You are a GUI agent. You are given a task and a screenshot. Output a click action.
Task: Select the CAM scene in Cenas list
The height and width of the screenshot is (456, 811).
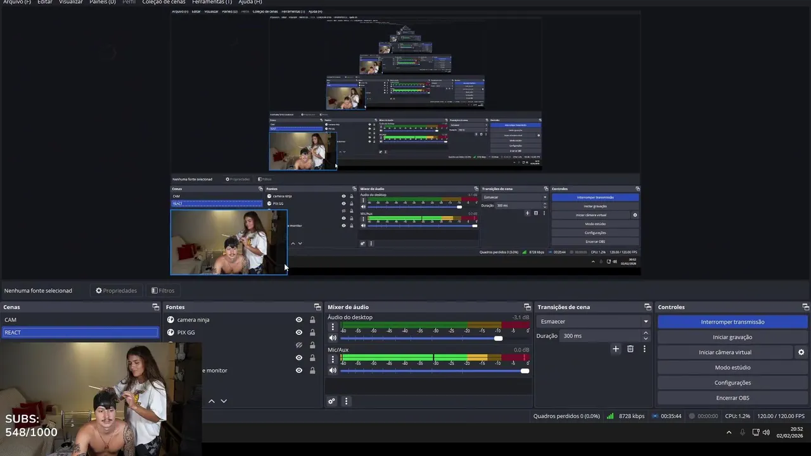pos(80,320)
